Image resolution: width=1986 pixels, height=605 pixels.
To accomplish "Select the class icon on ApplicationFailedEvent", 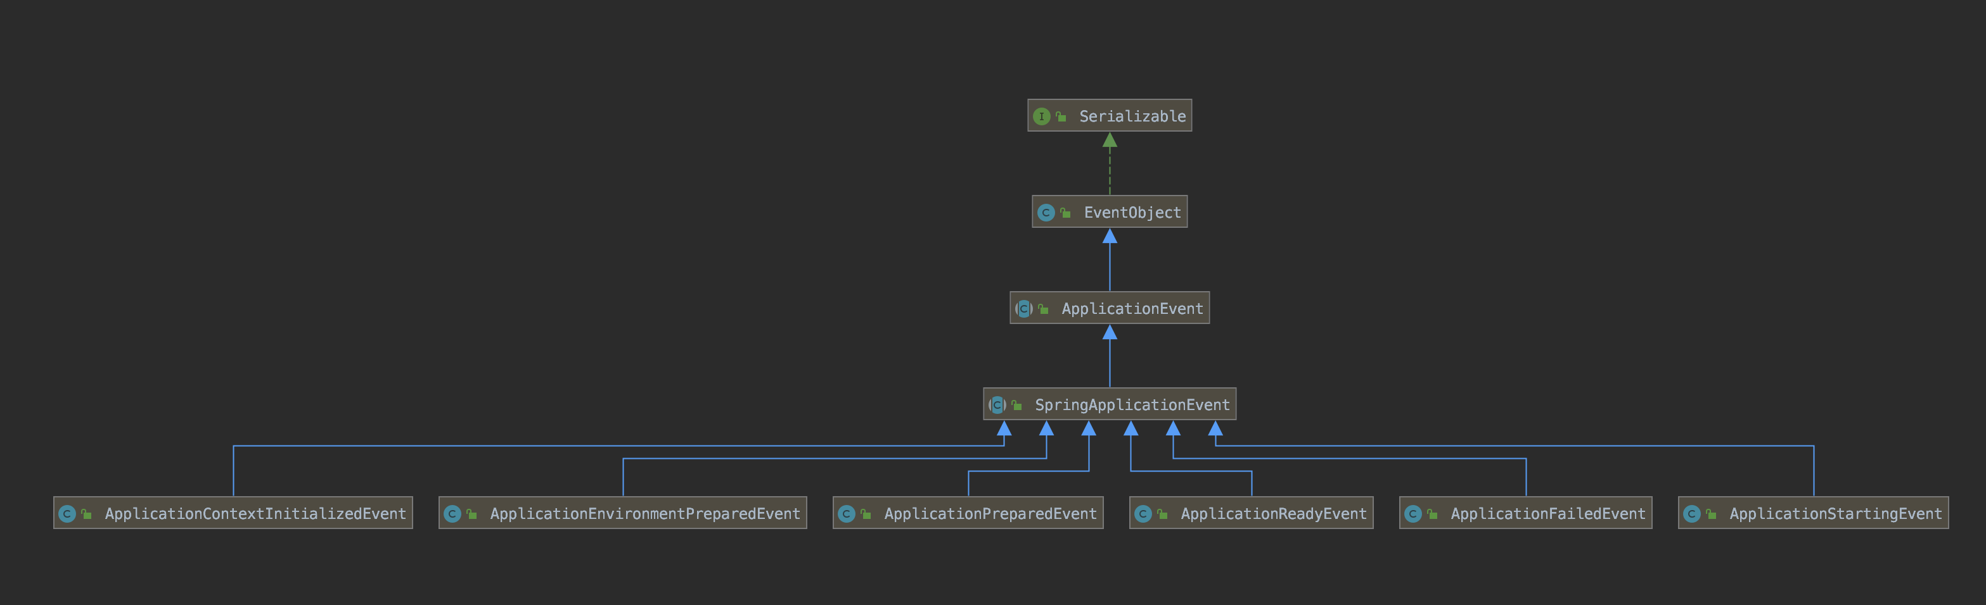I will [x=1414, y=513].
